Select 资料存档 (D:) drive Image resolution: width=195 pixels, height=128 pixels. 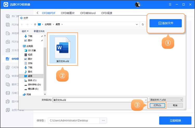coord(32,85)
